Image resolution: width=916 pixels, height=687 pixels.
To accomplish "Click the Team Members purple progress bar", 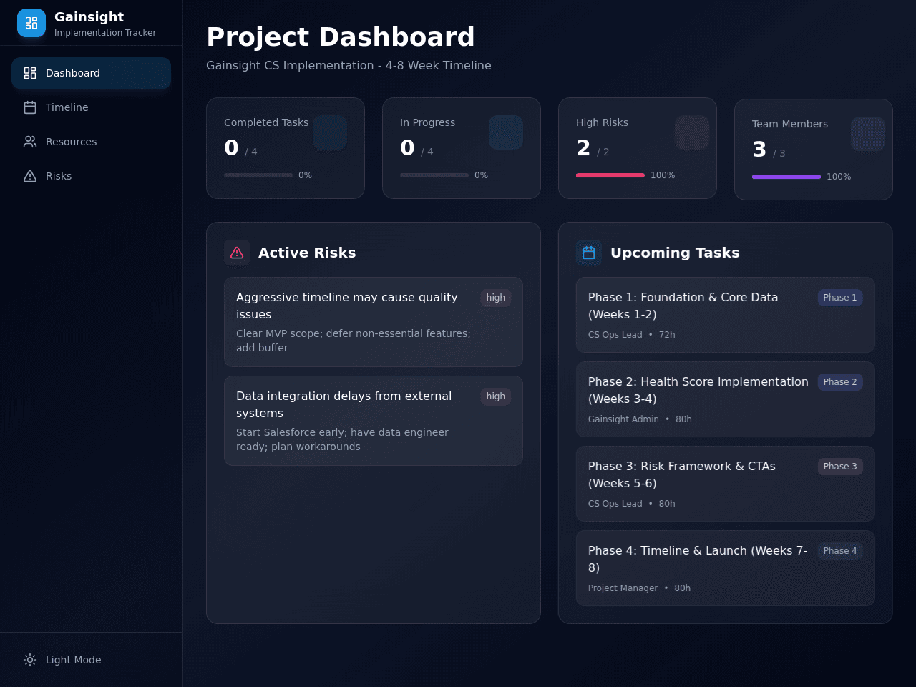I will (786, 177).
